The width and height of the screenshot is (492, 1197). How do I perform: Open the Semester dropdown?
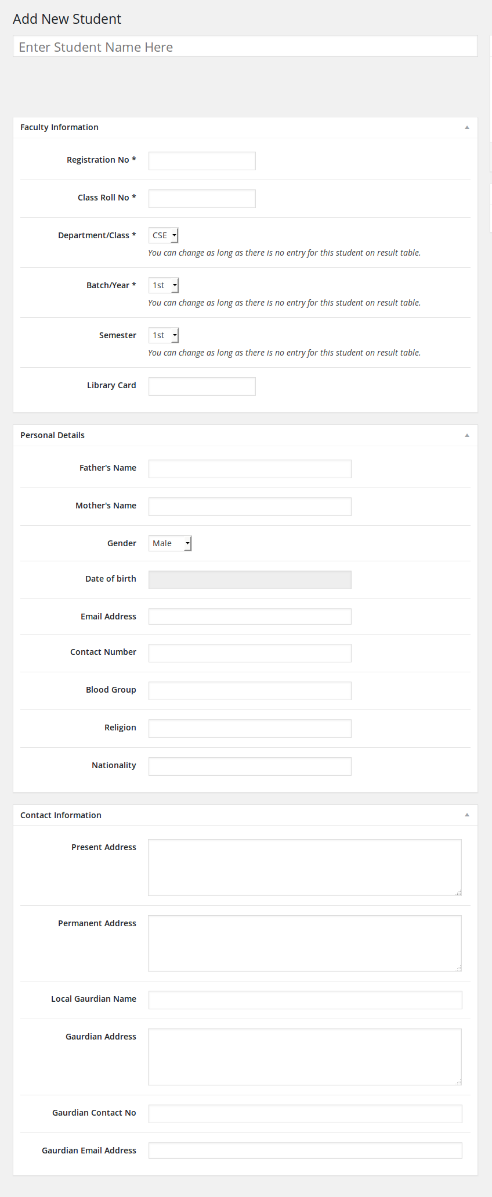click(x=164, y=335)
